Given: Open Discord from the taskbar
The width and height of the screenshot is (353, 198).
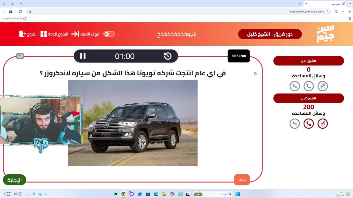Looking at the screenshot, I should [132, 194].
